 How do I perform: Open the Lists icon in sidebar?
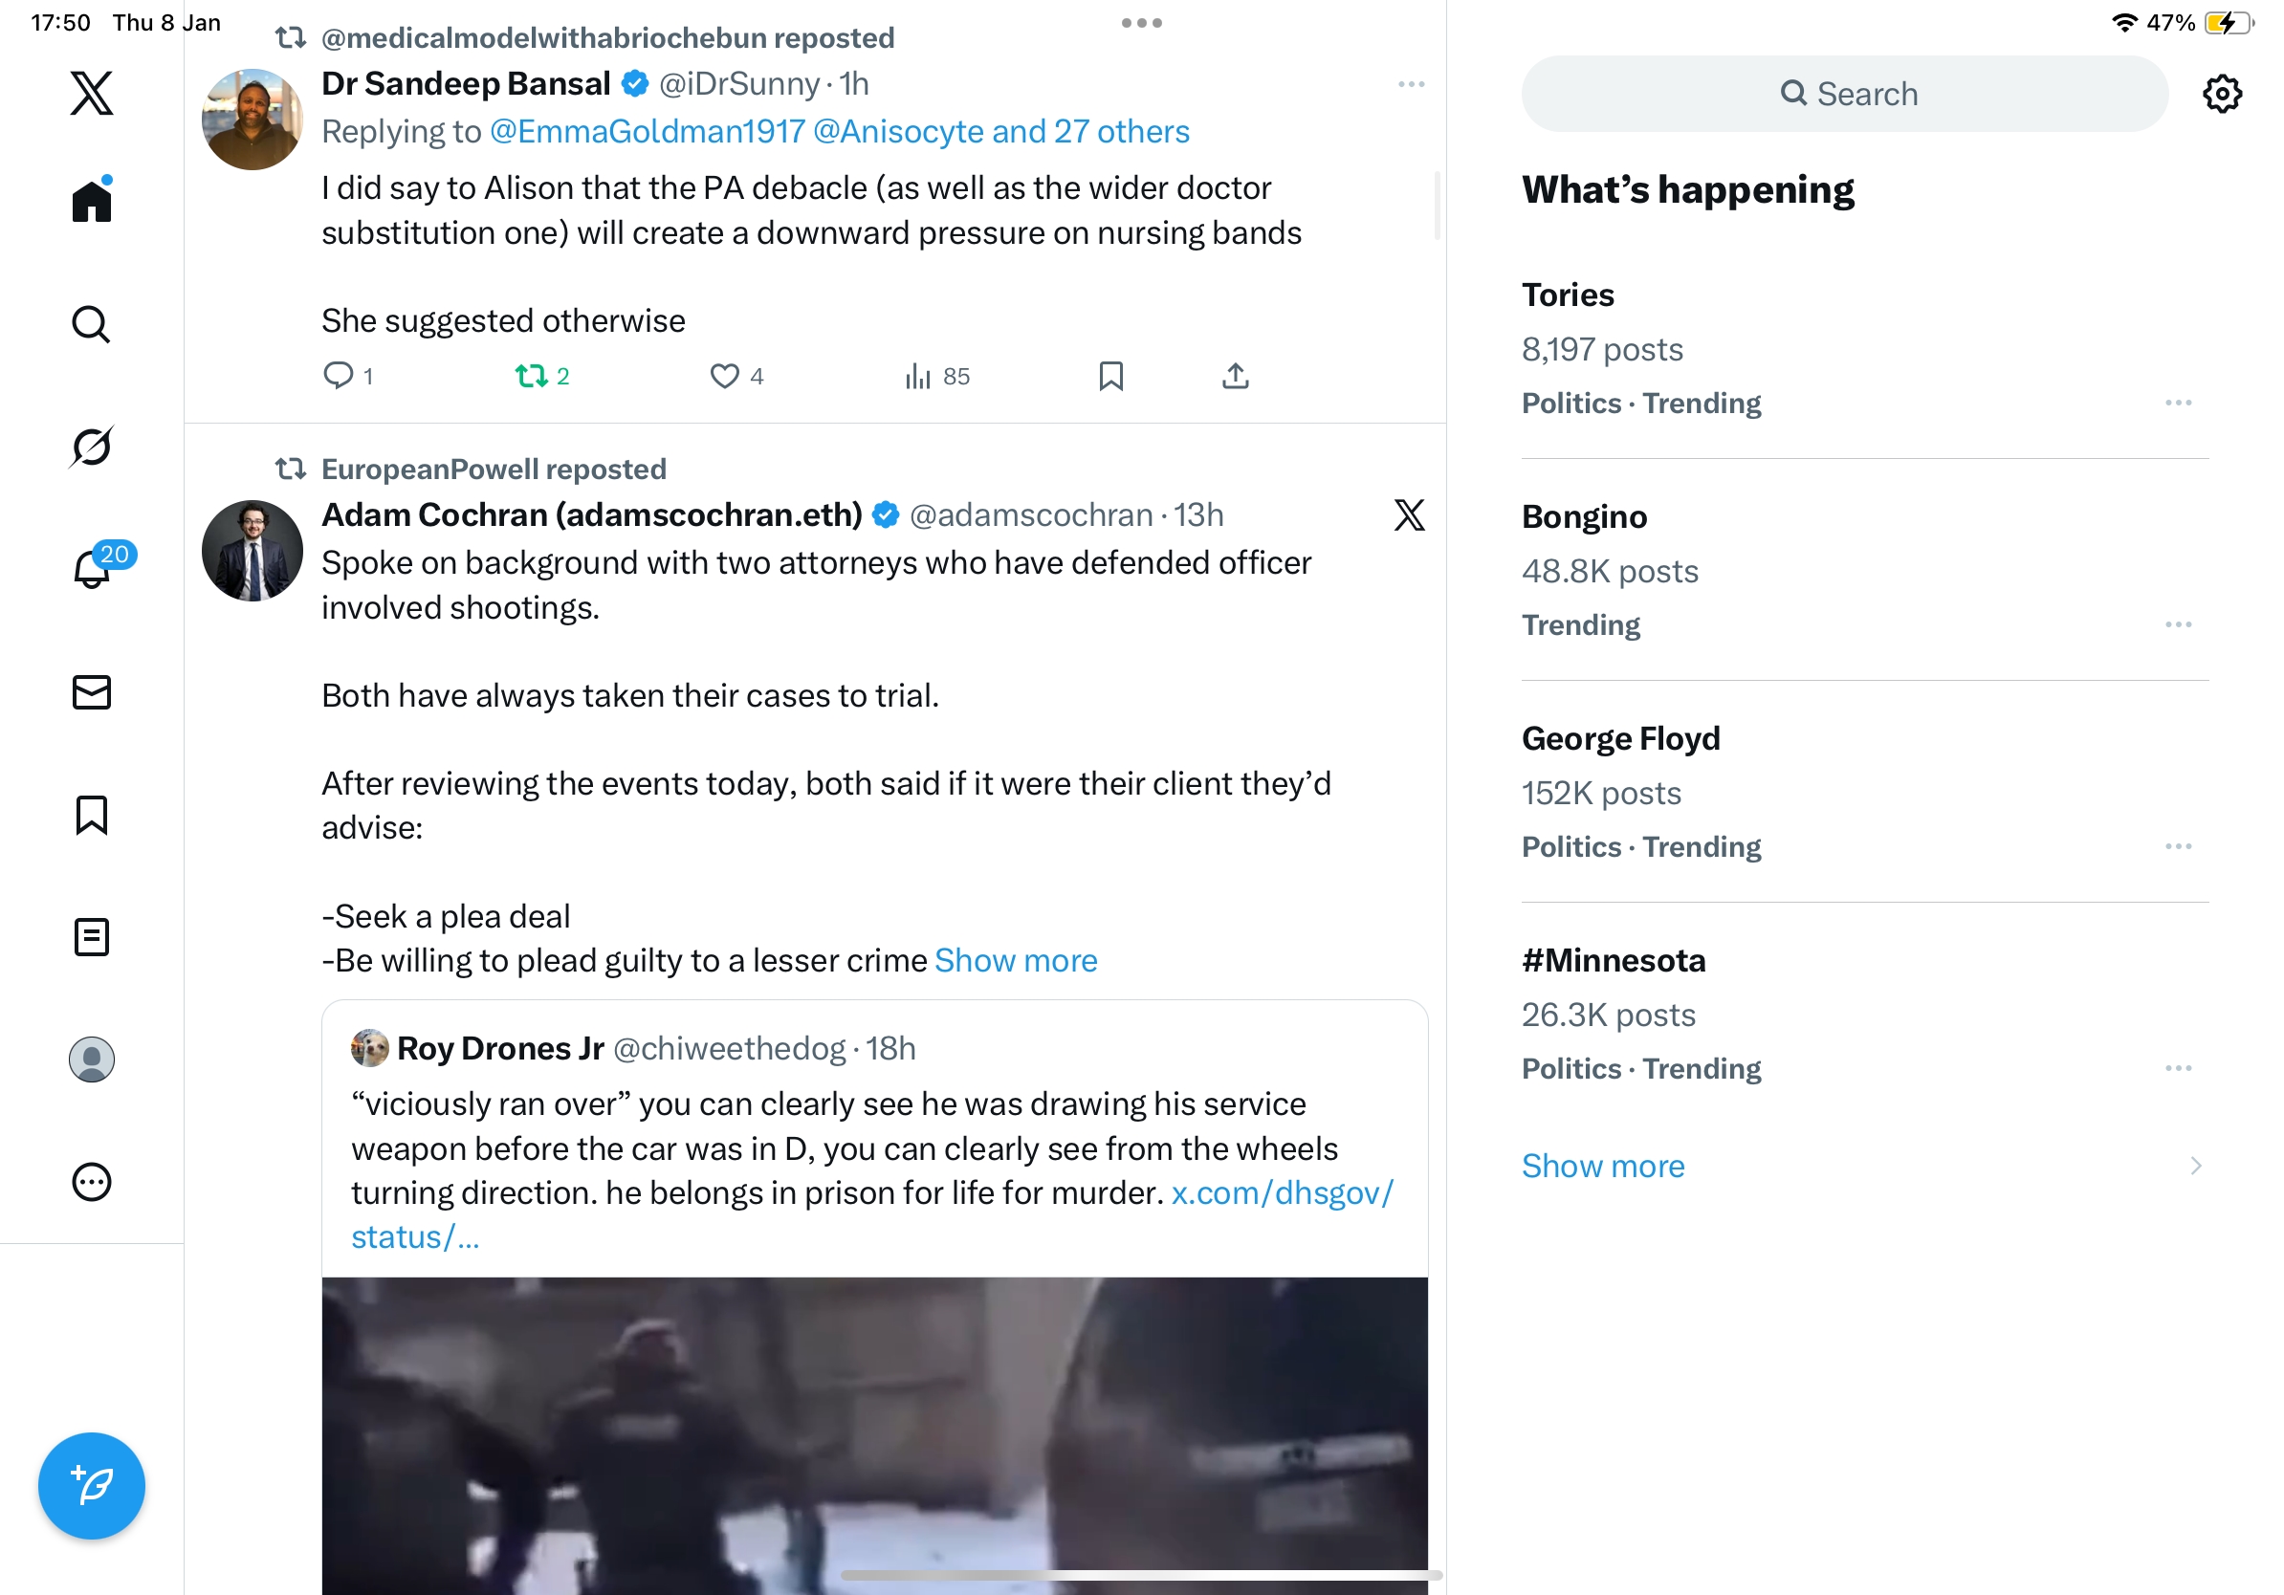[x=92, y=937]
